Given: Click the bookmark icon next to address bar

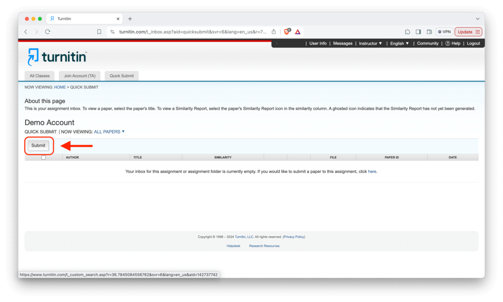Looking at the screenshot, I should 99,32.
